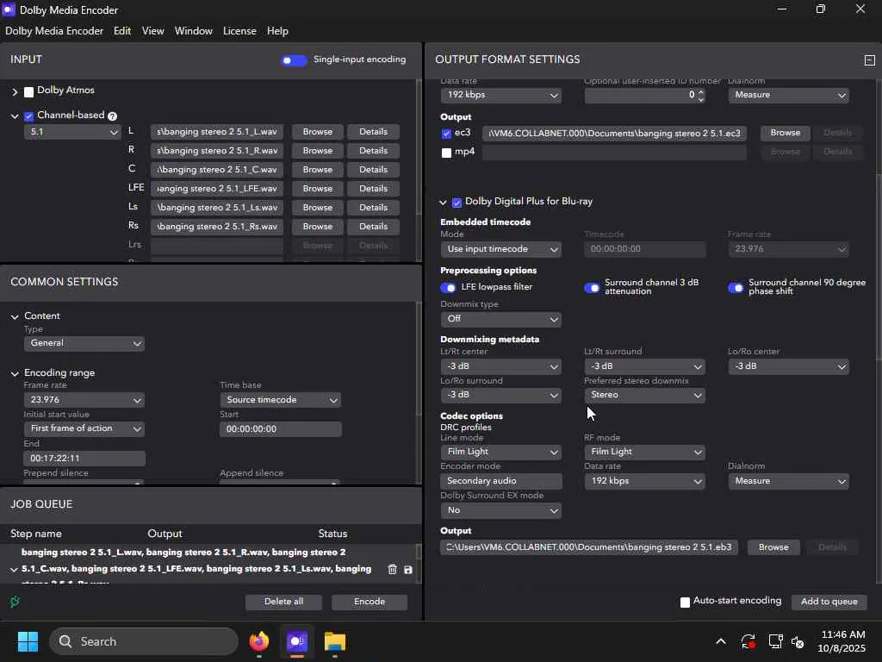
Task: Open Line mode Film Light dropdown
Action: point(500,452)
